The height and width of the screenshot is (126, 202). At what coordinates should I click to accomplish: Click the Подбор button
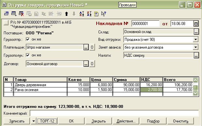tap(153, 121)
